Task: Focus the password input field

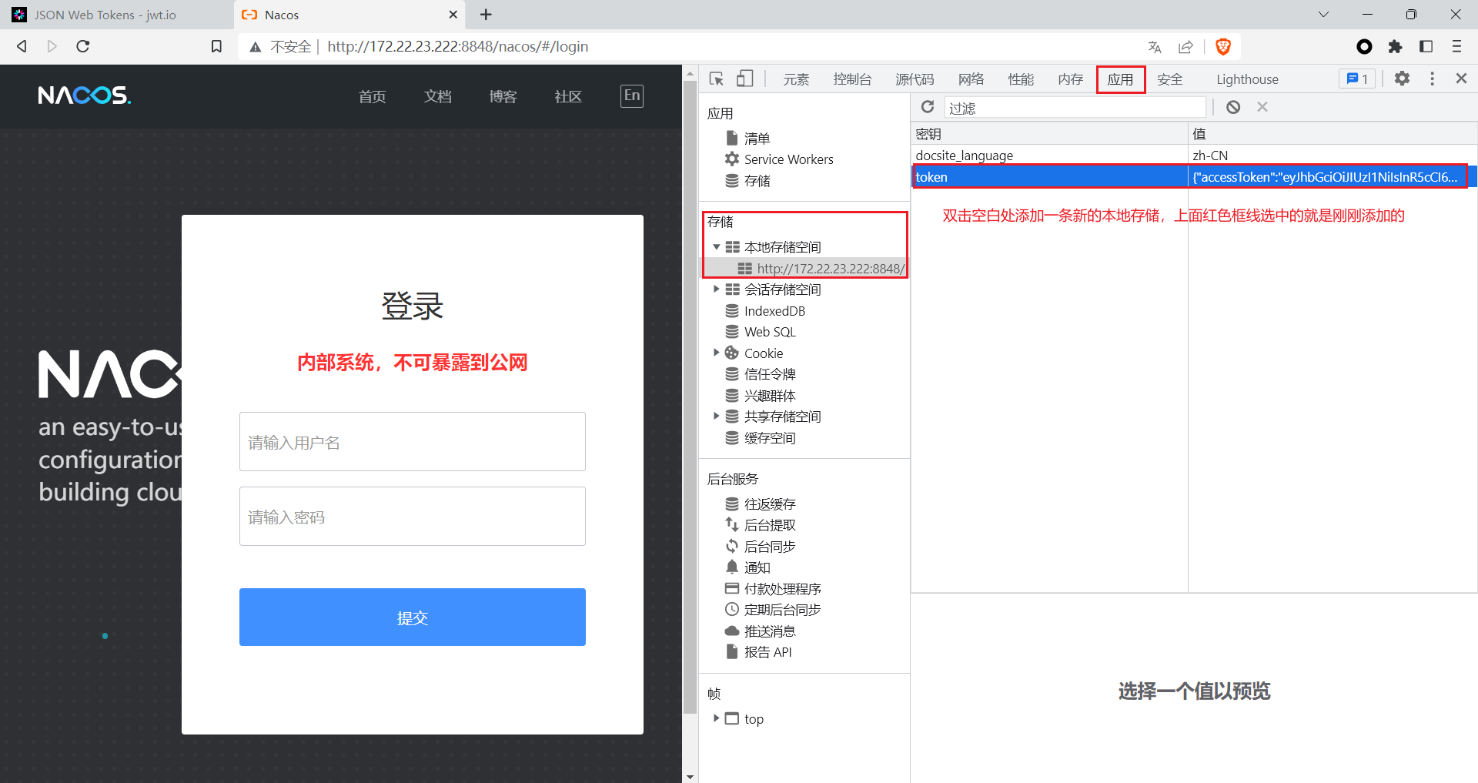Action: [x=413, y=517]
